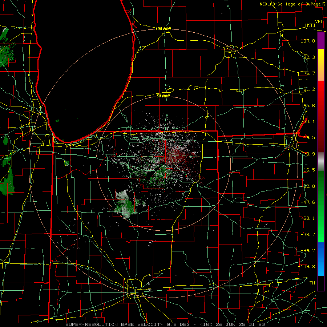This screenshot has height=327, width=327.
Task: Click the 61.2 velocity scale value
Action: coord(309,89)
